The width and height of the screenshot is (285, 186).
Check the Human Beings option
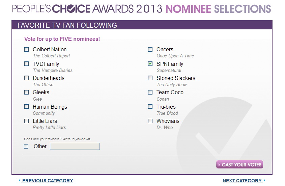[27, 106]
